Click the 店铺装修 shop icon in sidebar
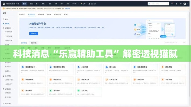191x107 pixels. click(x=3, y=28)
